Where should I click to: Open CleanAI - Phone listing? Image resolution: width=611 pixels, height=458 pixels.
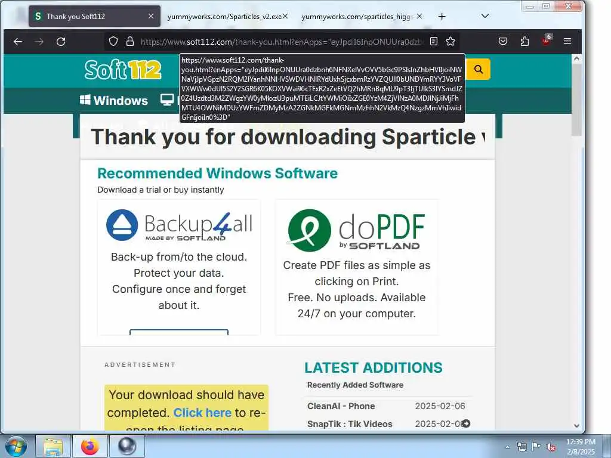point(341,406)
